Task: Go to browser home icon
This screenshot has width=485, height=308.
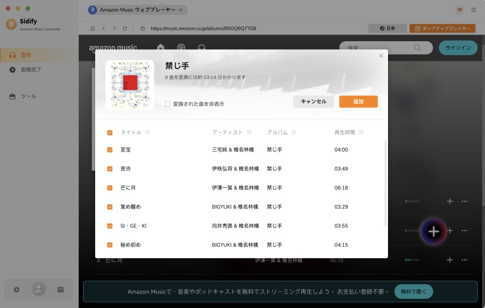Action: [93, 28]
